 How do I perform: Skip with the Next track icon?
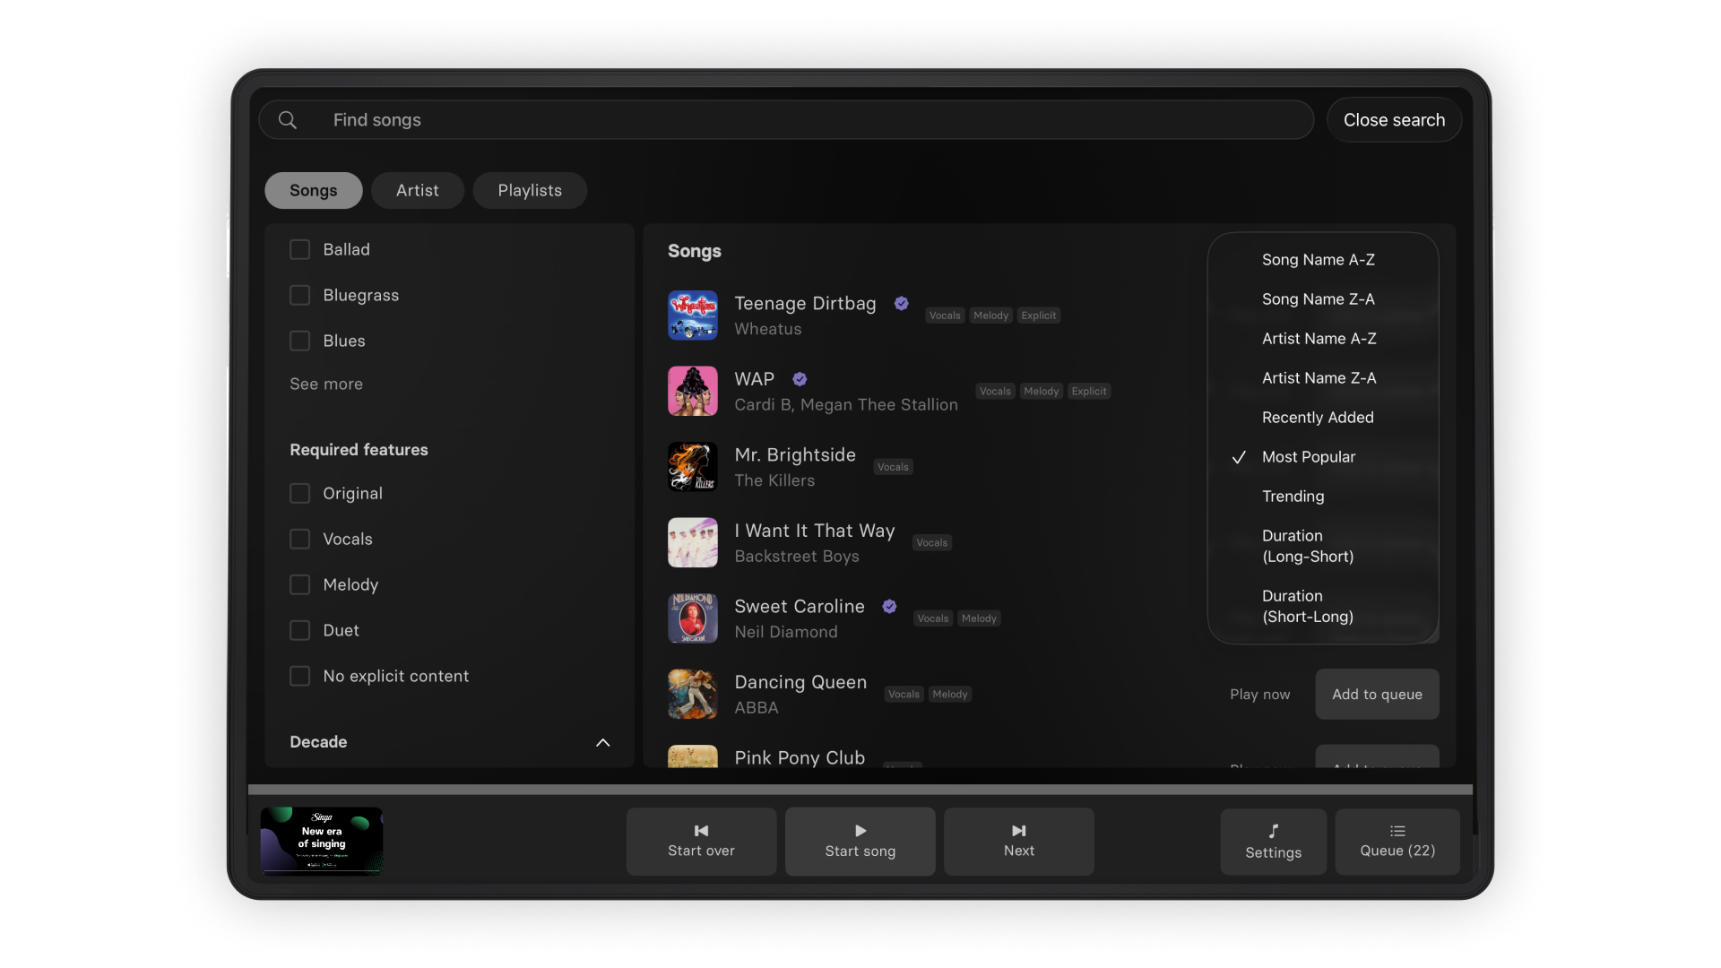[1018, 831]
